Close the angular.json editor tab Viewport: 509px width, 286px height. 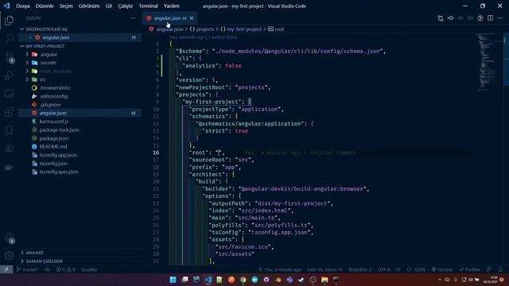pos(192,18)
